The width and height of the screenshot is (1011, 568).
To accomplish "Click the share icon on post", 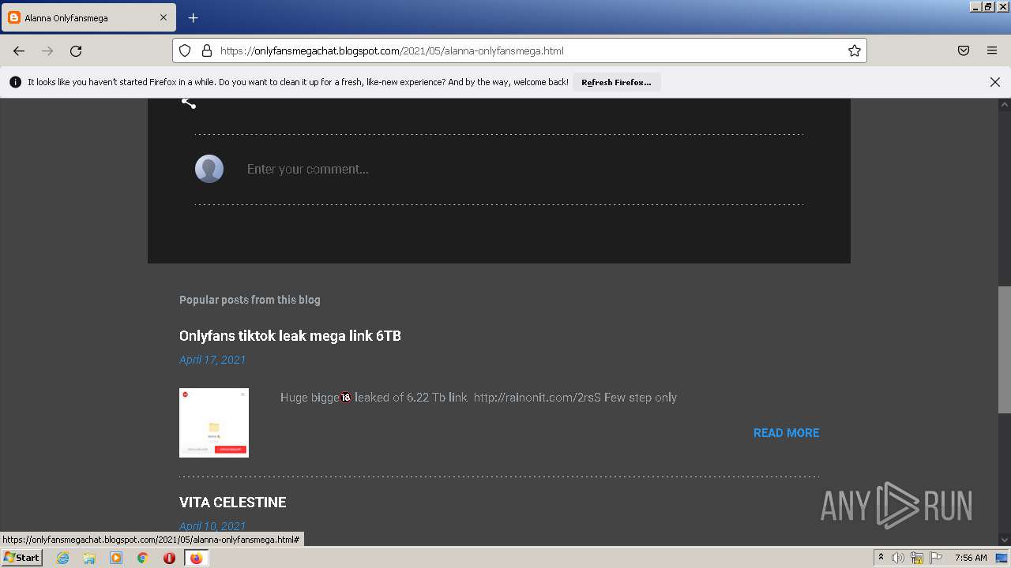I will [188, 102].
